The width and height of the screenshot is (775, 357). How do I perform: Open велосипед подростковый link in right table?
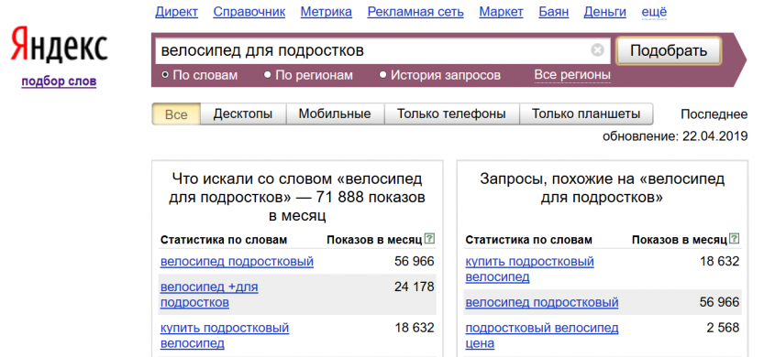coord(542,302)
